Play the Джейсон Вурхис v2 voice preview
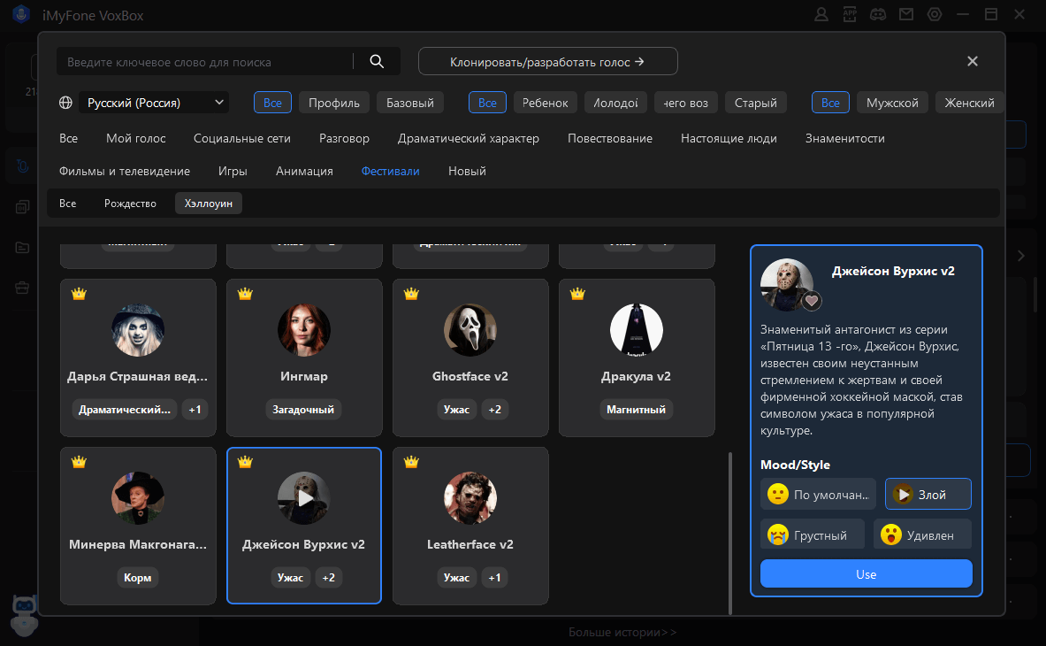 click(x=304, y=498)
